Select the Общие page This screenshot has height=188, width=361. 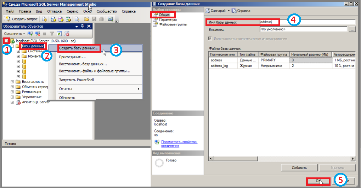(x=164, y=15)
